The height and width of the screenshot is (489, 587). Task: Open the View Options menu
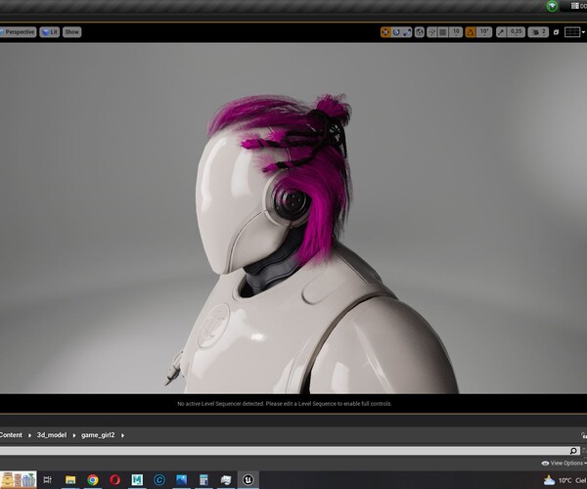point(564,464)
